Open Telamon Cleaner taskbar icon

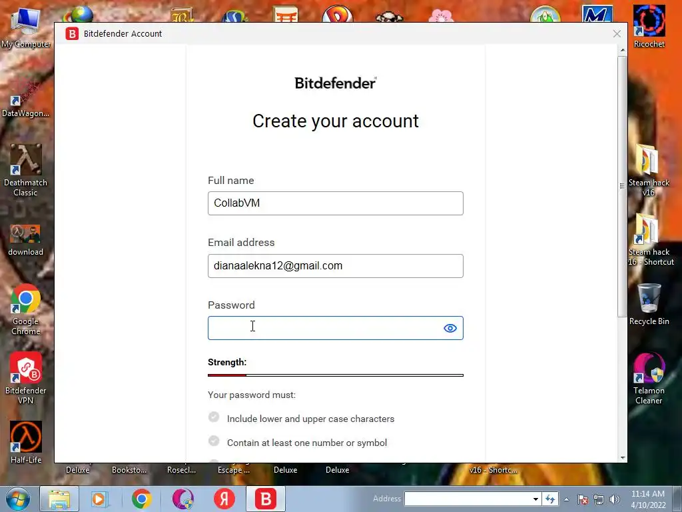[183, 499]
